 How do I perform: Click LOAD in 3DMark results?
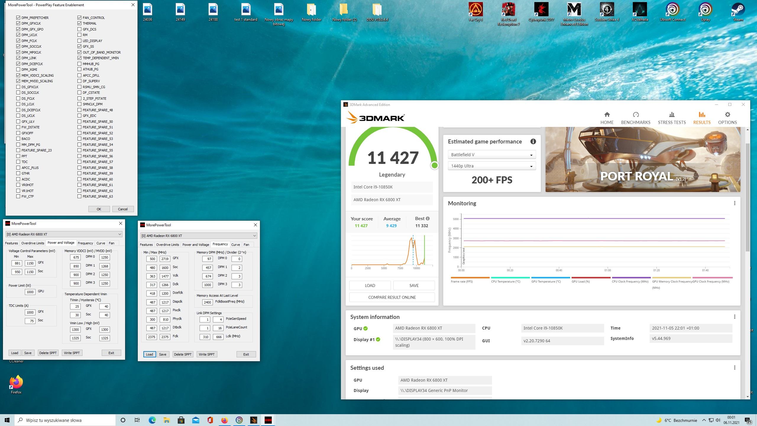370,285
